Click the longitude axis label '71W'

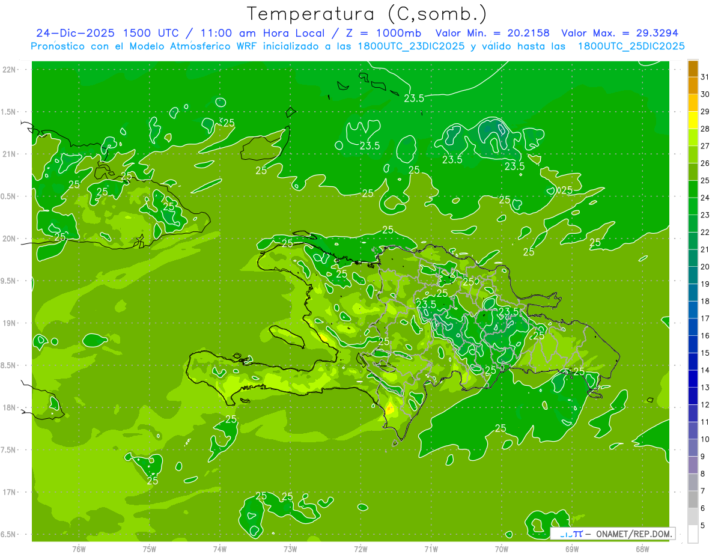[431, 549]
